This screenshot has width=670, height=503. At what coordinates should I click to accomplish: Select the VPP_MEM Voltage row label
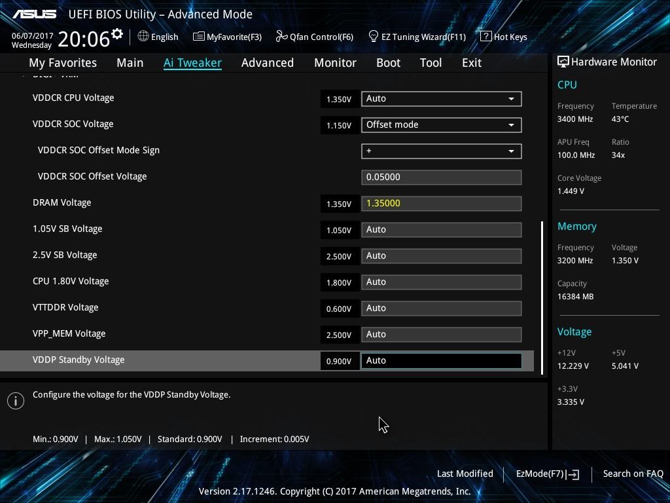click(69, 333)
